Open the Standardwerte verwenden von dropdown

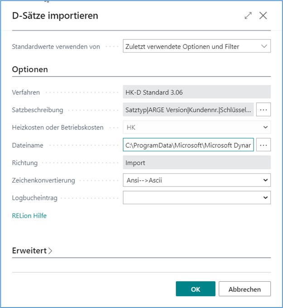click(x=197, y=46)
